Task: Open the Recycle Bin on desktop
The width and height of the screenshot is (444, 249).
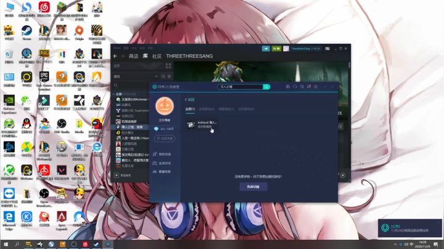Action: tap(9, 55)
